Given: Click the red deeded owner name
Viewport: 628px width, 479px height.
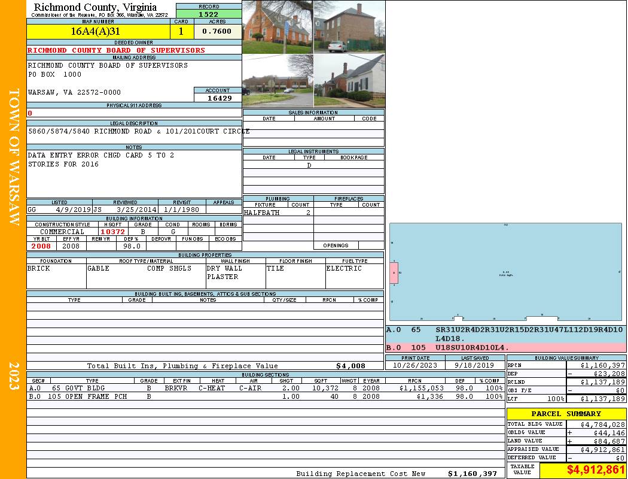Looking at the screenshot, I should click(116, 50).
